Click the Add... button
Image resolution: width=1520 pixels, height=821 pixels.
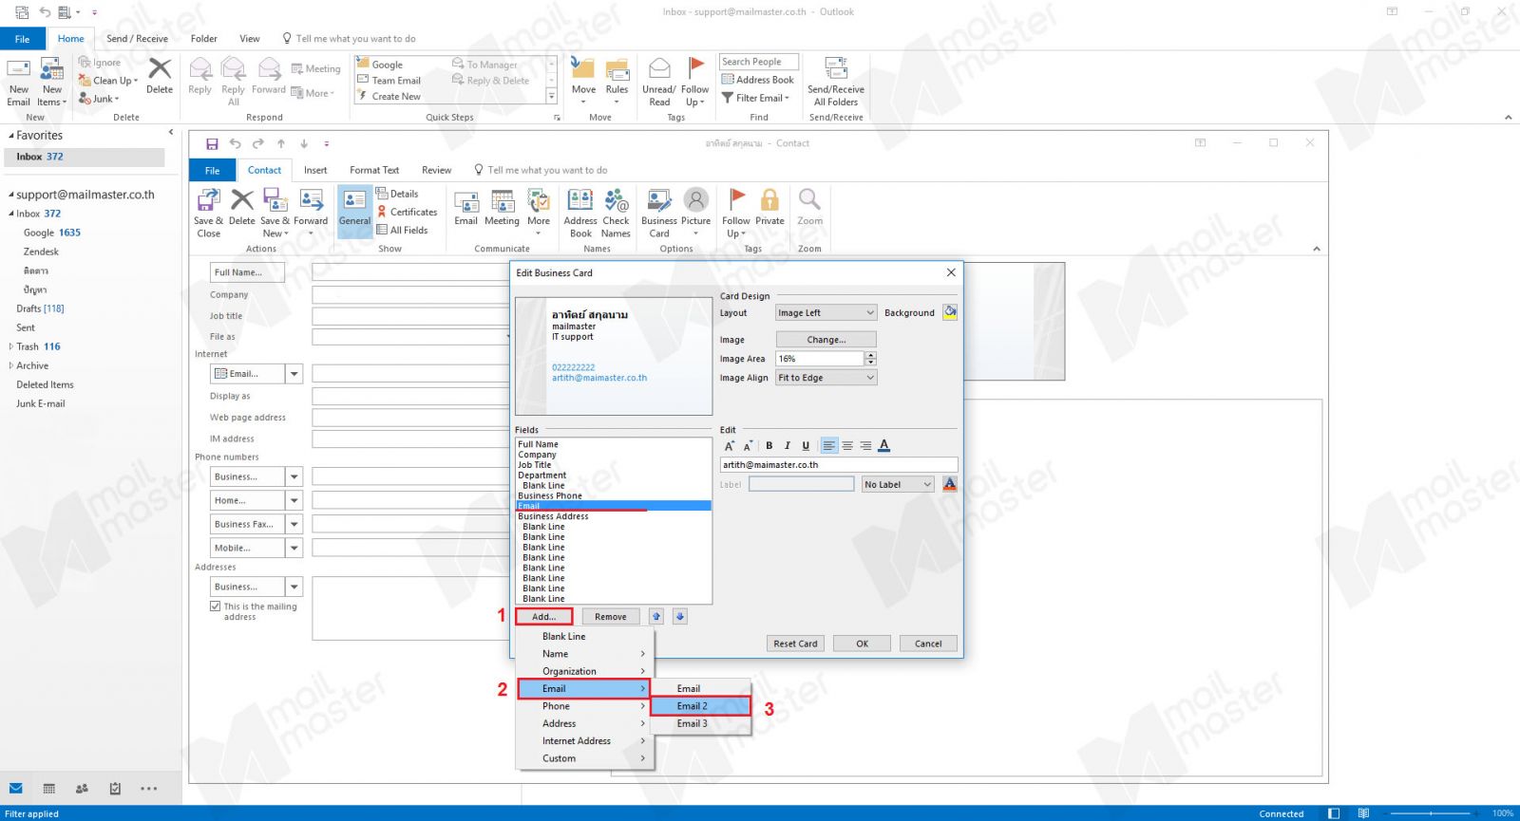(544, 617)
